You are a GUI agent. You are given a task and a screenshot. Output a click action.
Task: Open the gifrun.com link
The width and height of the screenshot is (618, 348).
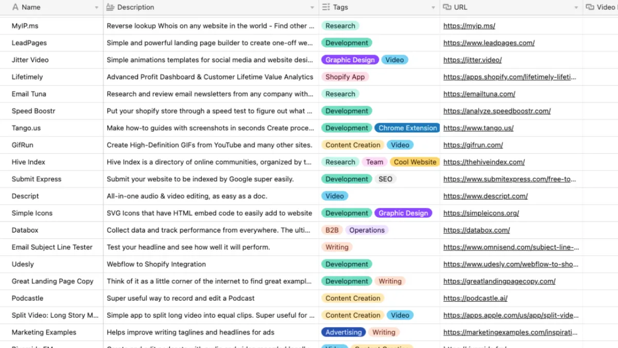473,145
